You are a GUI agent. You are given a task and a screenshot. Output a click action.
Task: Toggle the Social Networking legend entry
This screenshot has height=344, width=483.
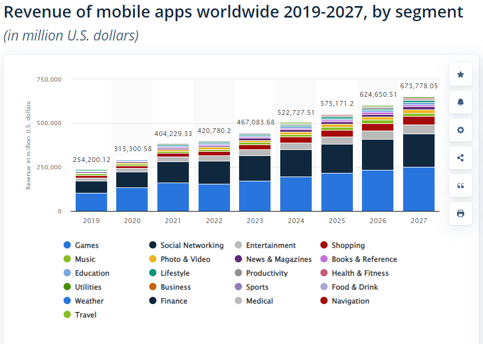(186, 245)
